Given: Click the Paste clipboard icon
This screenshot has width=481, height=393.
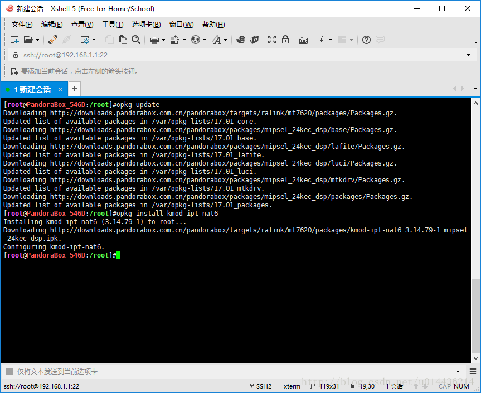Looking at the screenshot, I should click(123, 40).
